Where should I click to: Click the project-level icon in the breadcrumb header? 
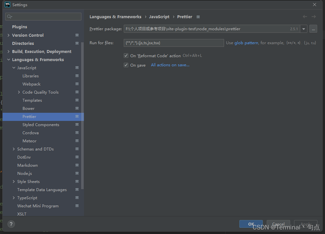click(198, 17)
